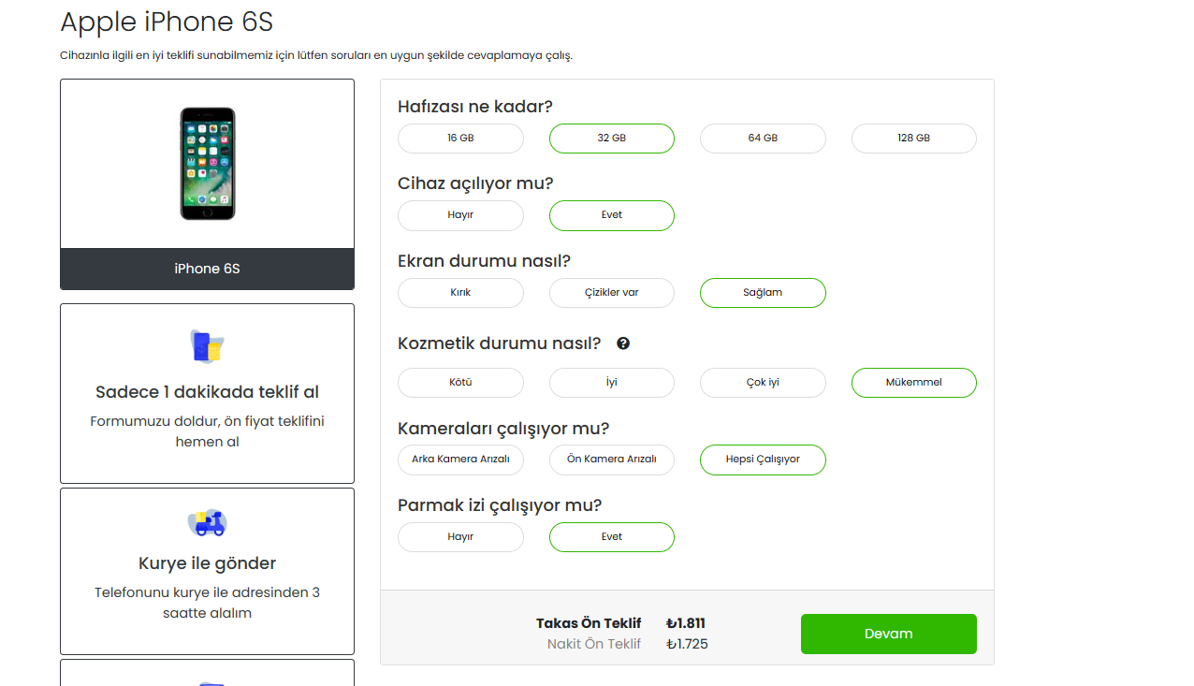This screenshot has width=1194, height=686.
Task: Click the help icon next to Kozmetik durumu
Action: click(623, 343)
